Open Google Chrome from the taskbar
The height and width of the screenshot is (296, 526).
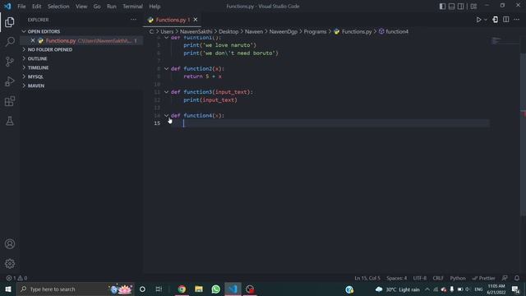pos(182,289)
